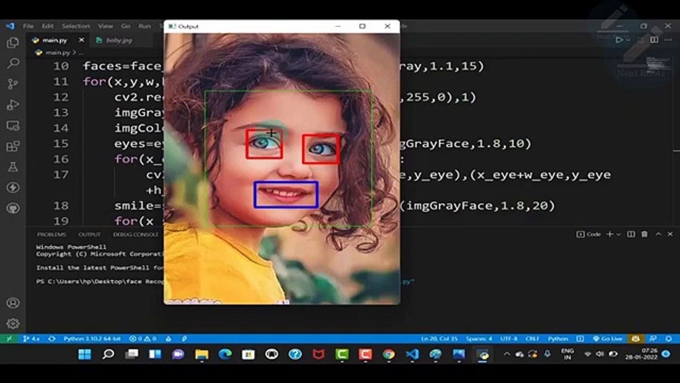Change file encoding UTF-8
This screenshot has width=680, height=383.
pos(508,338)
